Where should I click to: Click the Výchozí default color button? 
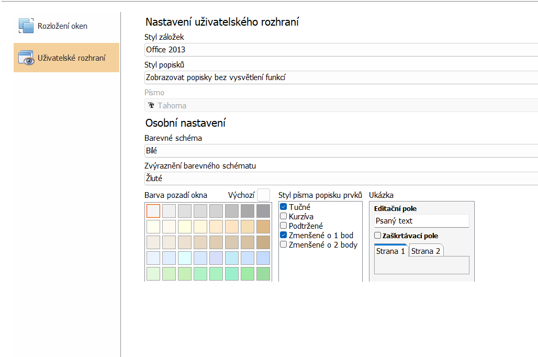coord(264,195)
